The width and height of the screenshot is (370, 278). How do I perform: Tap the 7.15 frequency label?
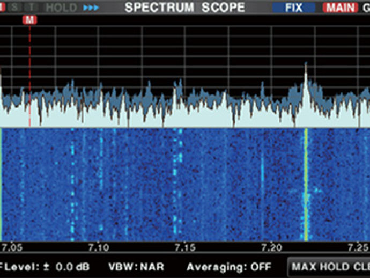point(185,247)
